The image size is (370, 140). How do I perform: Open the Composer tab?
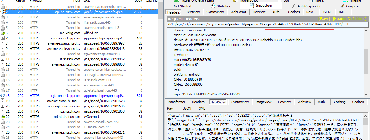(350, 6)
